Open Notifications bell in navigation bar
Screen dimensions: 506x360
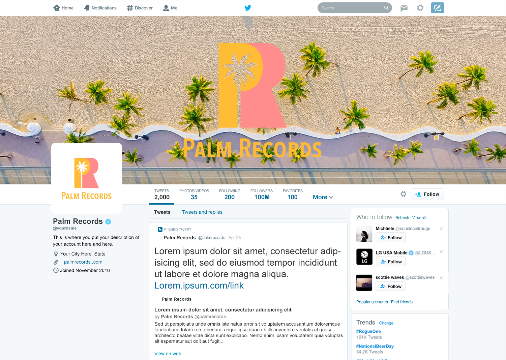[100, 8]
